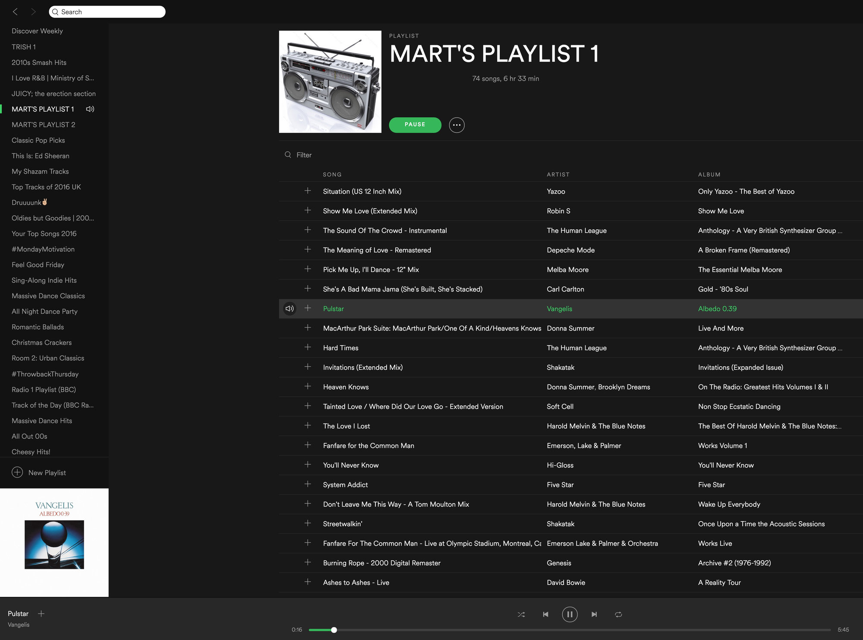Sort by the ALBUM column header
The width and height of the screenshot is (863, 640).
(x=709, y=175)
